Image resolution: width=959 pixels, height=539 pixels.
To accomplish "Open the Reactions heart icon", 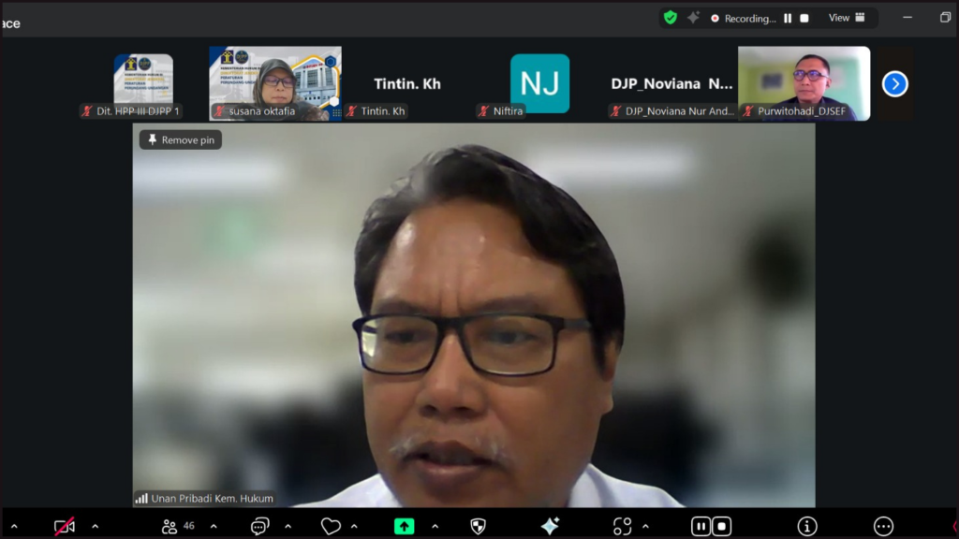I will pos(331,526).
